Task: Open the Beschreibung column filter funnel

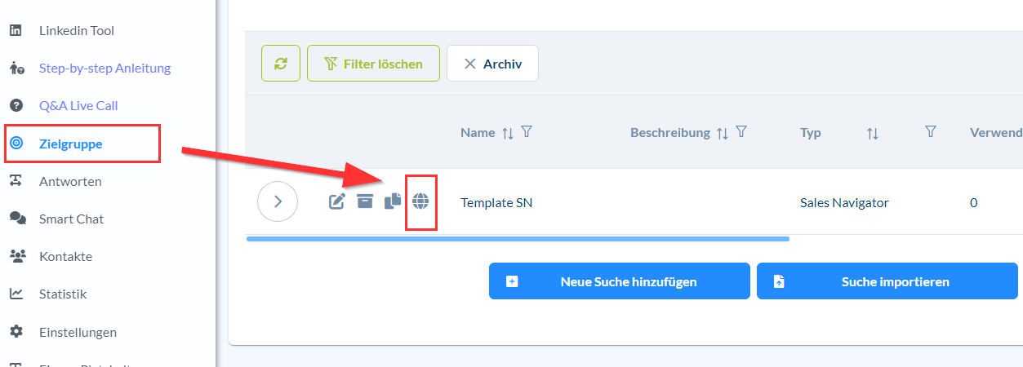Action: (741, 132)
